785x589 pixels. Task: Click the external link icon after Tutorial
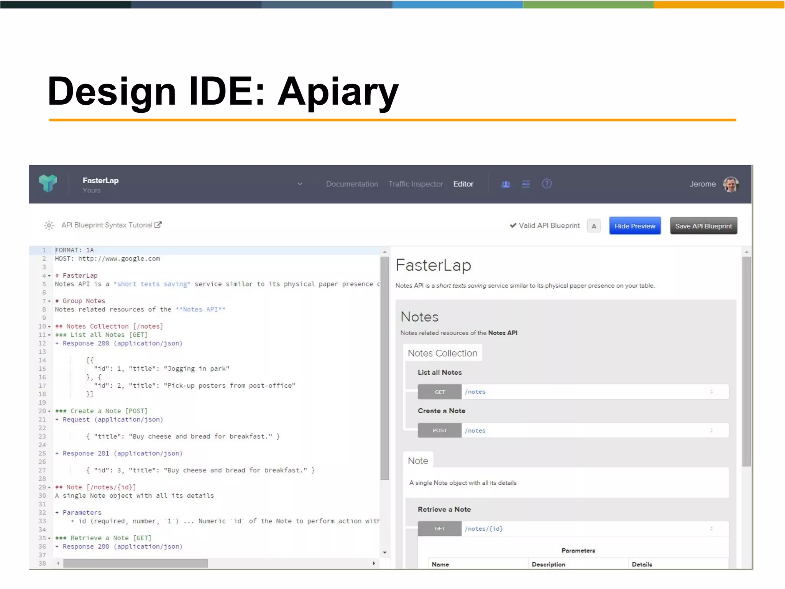pyautogui.click(x=158, y=225)
